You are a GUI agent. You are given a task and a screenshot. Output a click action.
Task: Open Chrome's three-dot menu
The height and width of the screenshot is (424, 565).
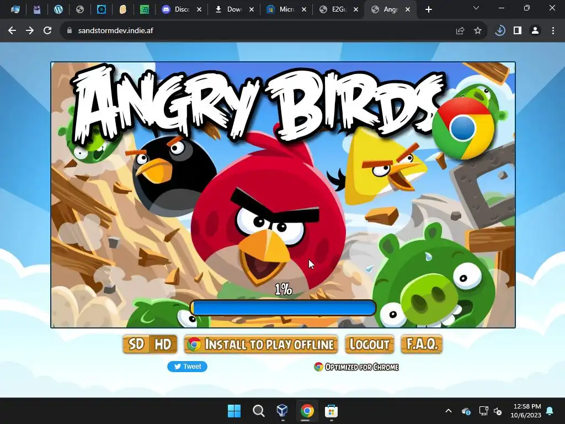click(x=553, y=31)
